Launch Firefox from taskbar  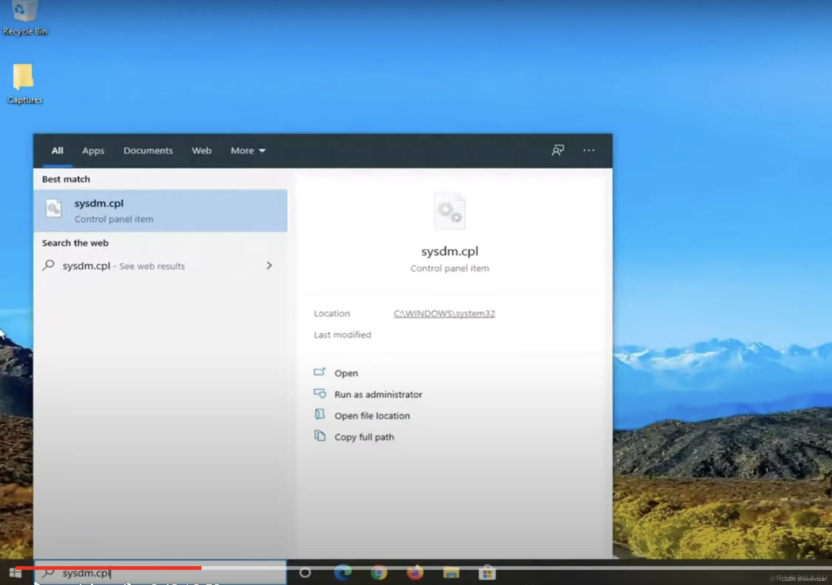(415, 573)
